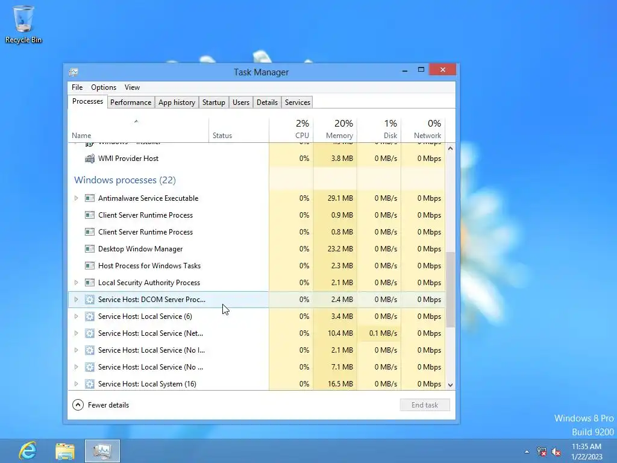617x463 pixels.
Task: Show hidden tray icons arrow
Action: pyautogui.click(x=527, y=452)
